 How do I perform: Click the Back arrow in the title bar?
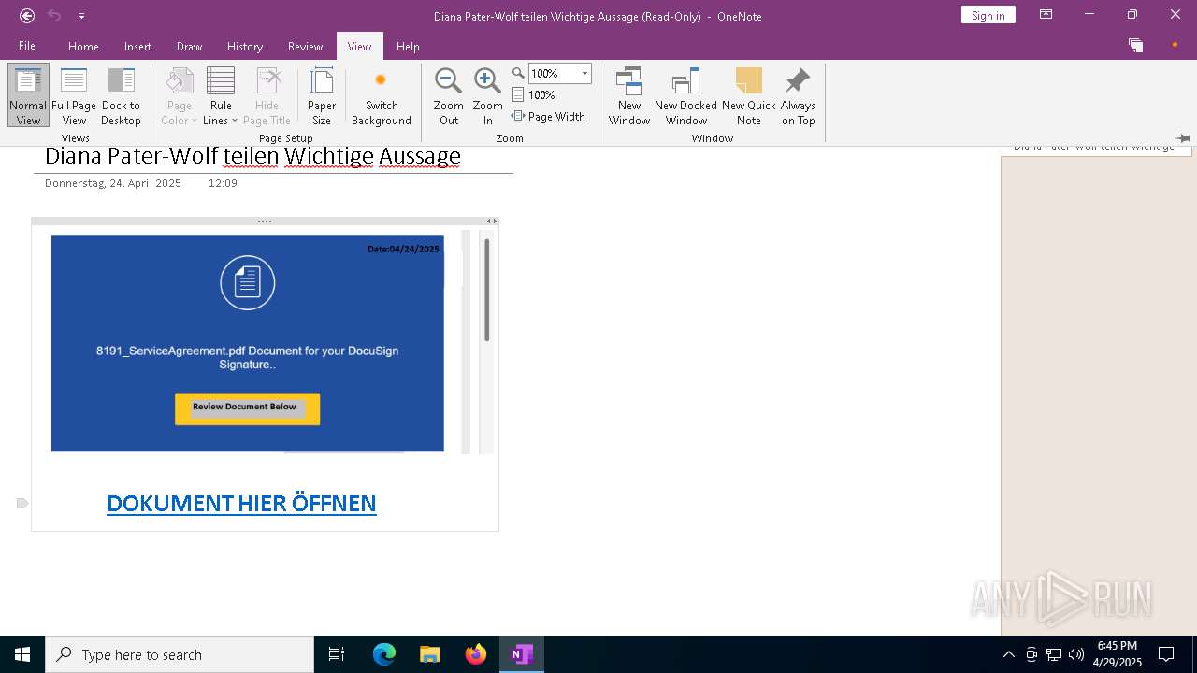pos(27,16)
